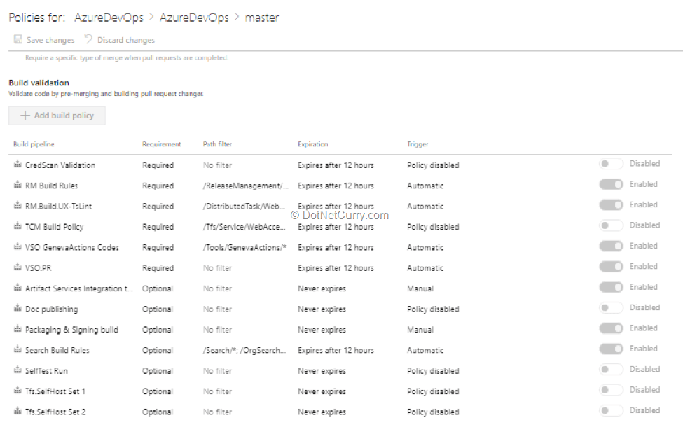Turn off the Search Build Rules toggle
The height and width of the screenshot is (432, 683).
[611, 349]
